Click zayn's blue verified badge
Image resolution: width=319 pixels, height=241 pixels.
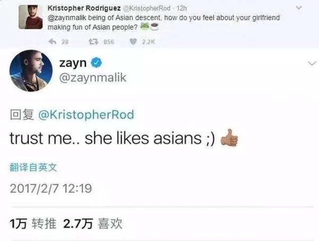pyautogui.click(x=96, y=63)
